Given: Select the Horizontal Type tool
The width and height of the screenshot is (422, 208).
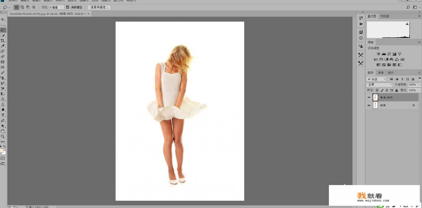Looking at the screenshot, I should click(3, 115).
